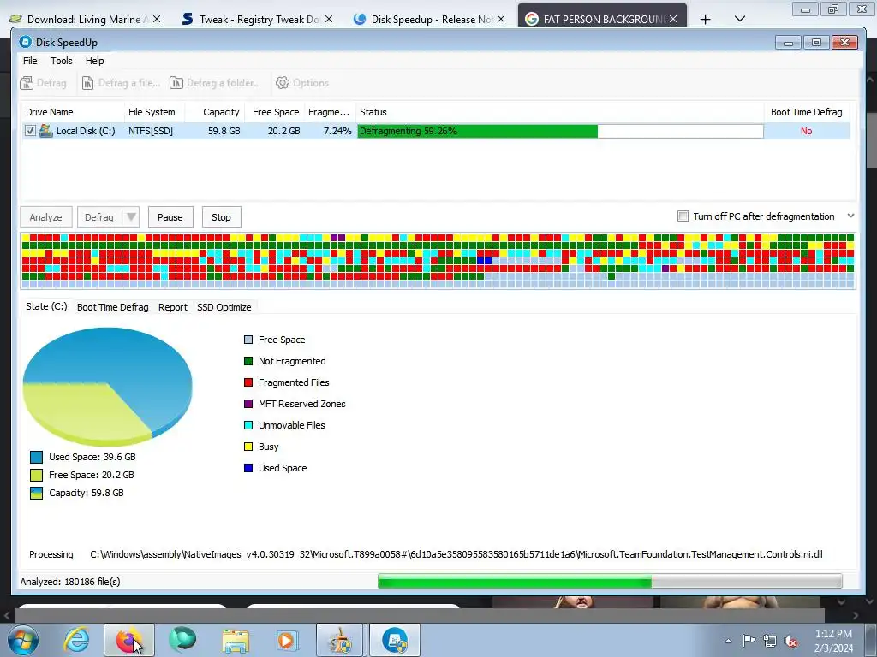Stop the defragmentation
Image resolution: width=877 pixels, height=657 pixels.
221,217
